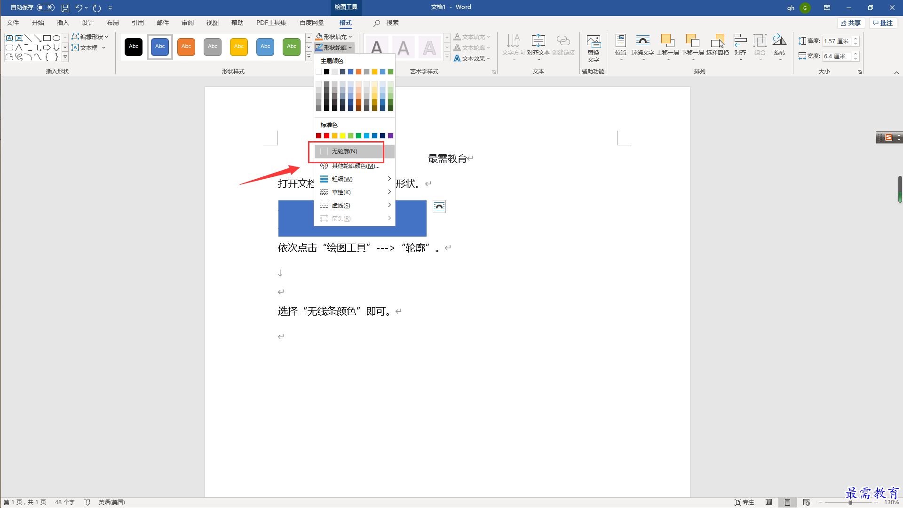Select the oval shape tool
The width and height of the screenshot is (903, 508).
coord(56,38)
